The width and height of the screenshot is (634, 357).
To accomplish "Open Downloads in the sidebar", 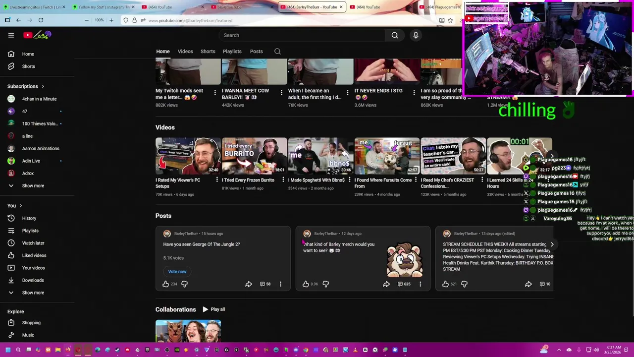I will click(33, 281).
